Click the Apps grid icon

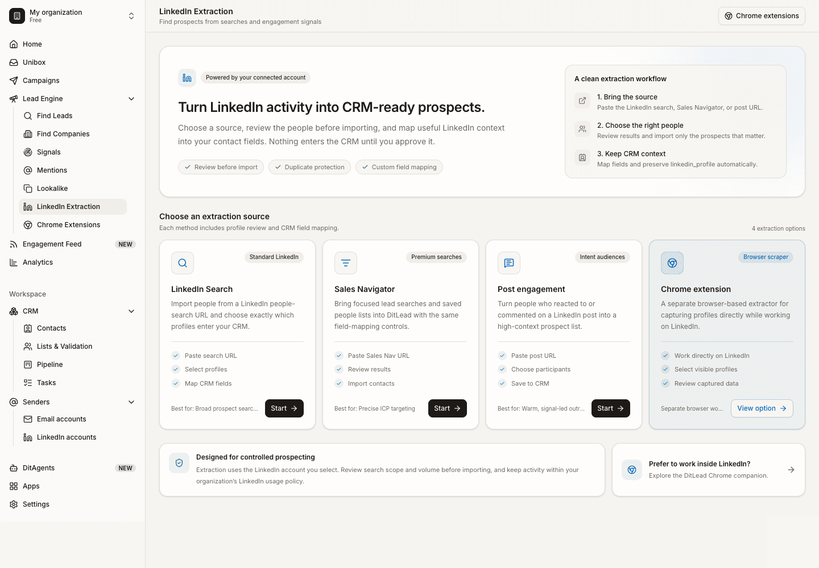[14, 486]
